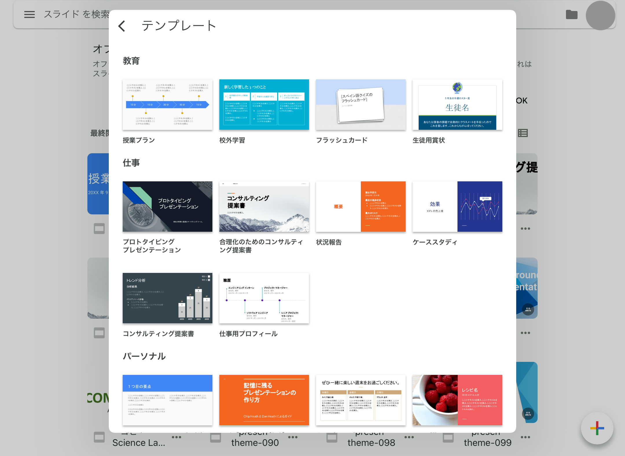625x456 pixels.
Task: Click the 仕事用プロフィール label text
Action: (x=249, y=334)
